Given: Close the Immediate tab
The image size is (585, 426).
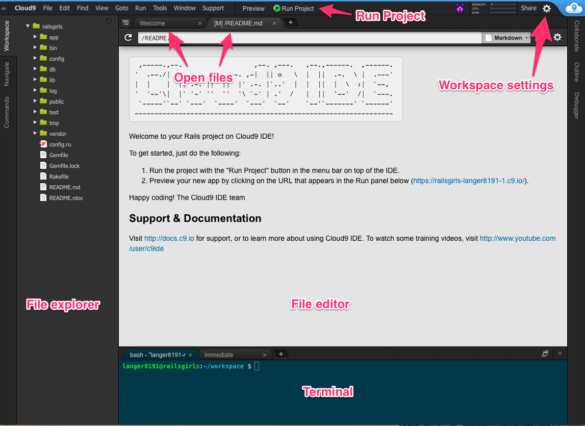Looking at the screenshot, I should (265, 355).
